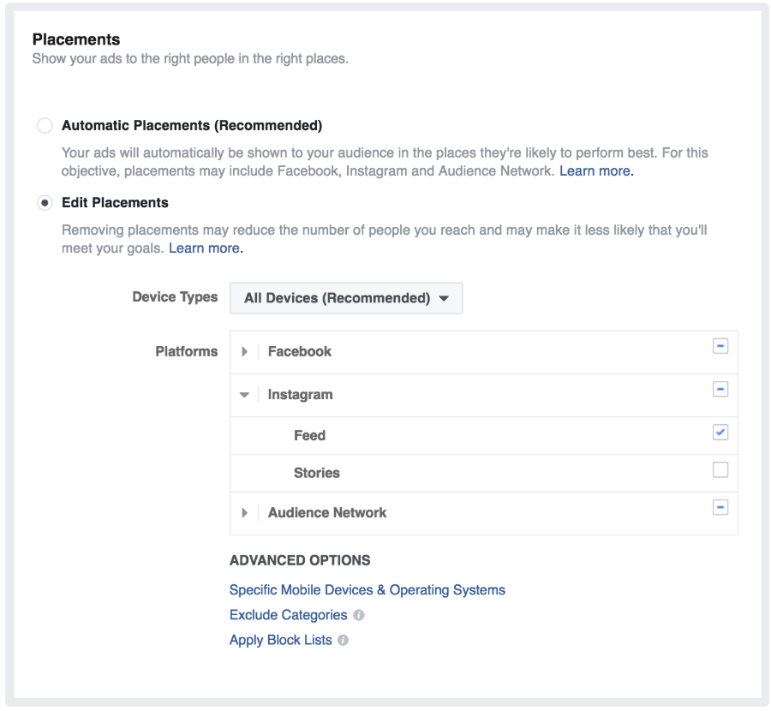771x711 pixels.
Task: Click info icon beside Exclude Categories
Action: tap(359, 615)
